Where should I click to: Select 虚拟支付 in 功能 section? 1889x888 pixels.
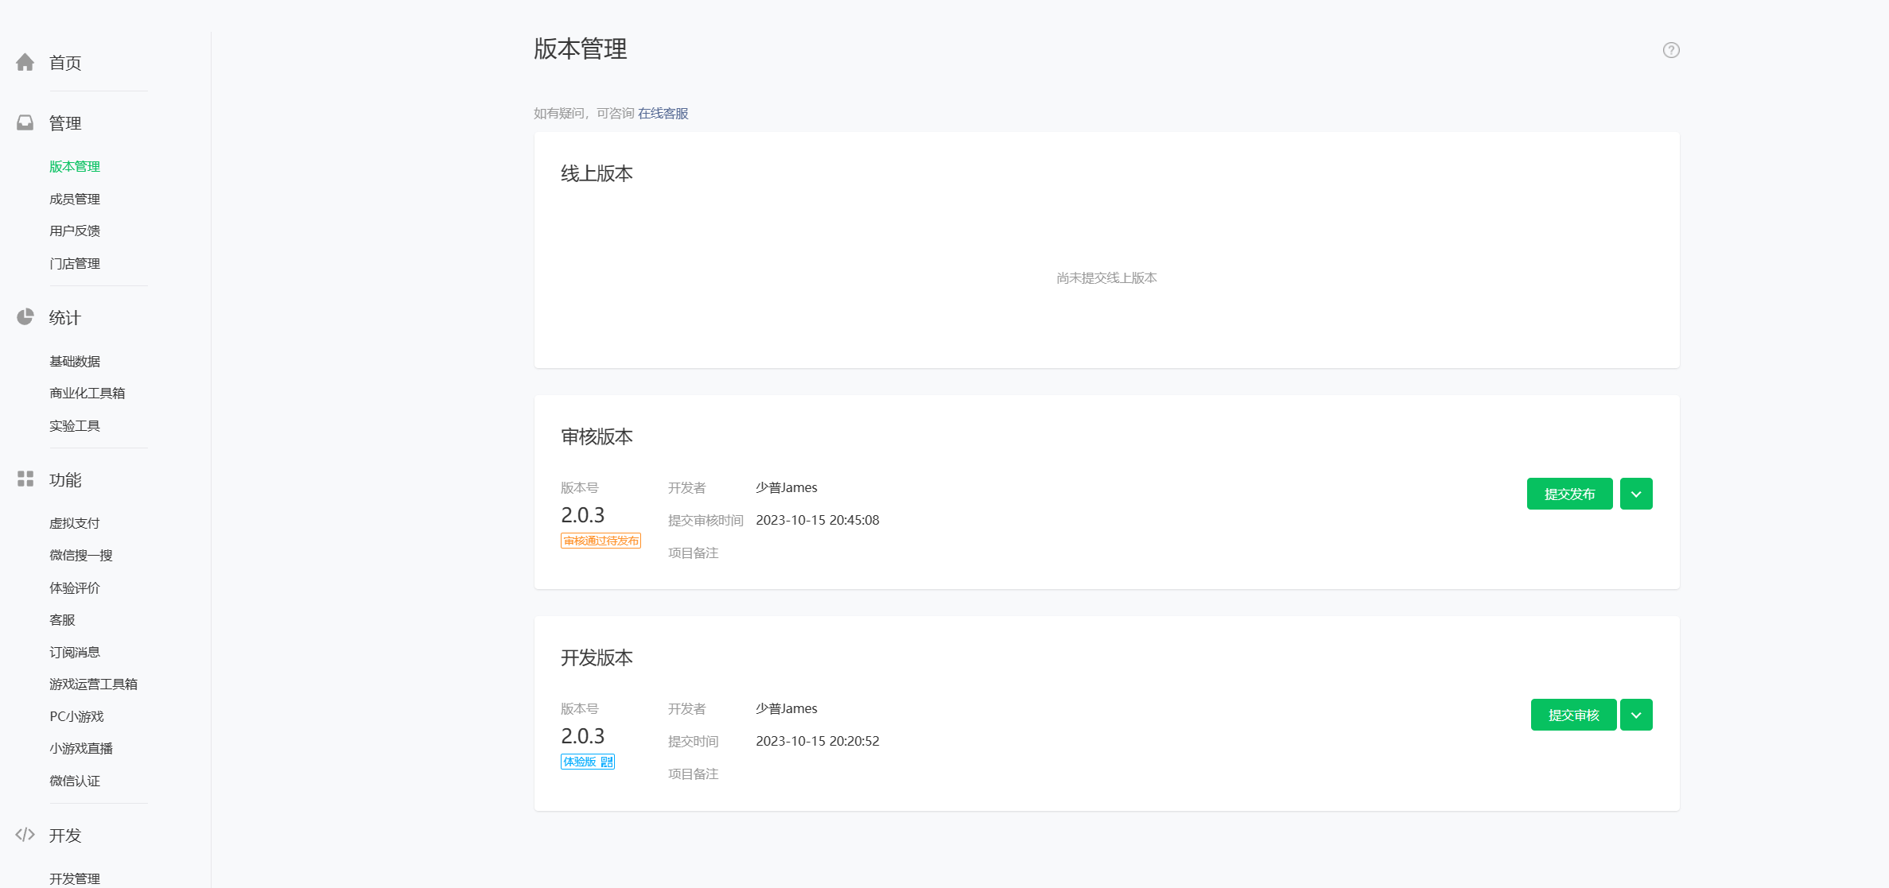(x=75, y=522)
